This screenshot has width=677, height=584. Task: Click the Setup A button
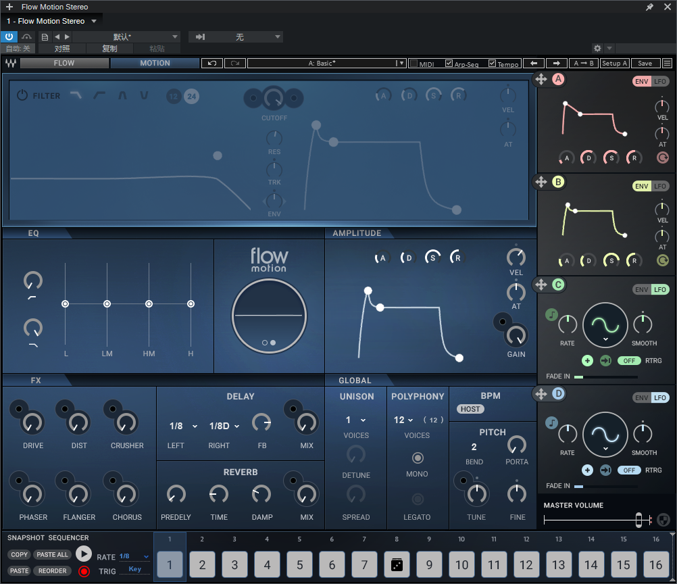tap(615, 63)
